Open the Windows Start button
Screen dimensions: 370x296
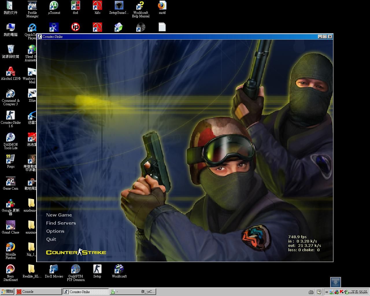[8, 292]
